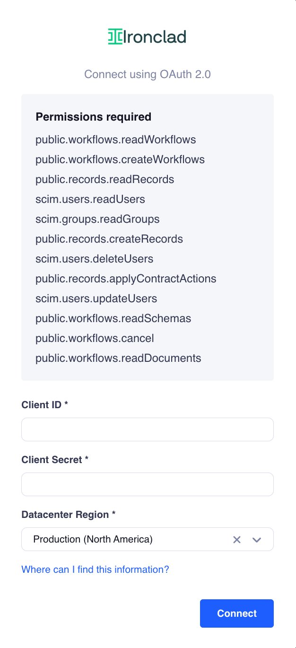Click the 'Client Secret *' label
This screenshot has height=648, width=296.
(55, 460)
